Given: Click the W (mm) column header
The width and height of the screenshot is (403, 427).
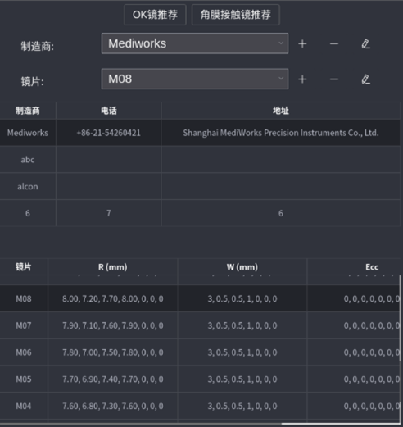Looking at the screenshot, I should pyautogui.click(x=242, y=267).
